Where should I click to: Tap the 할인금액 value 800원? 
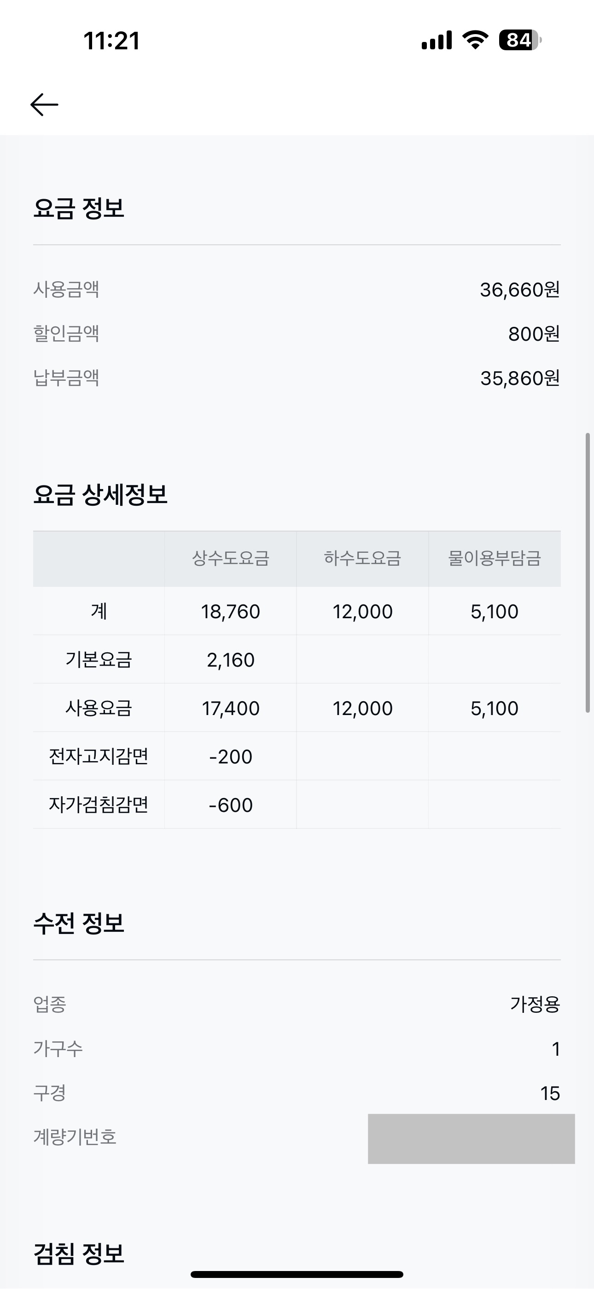[x=534, y=334]
